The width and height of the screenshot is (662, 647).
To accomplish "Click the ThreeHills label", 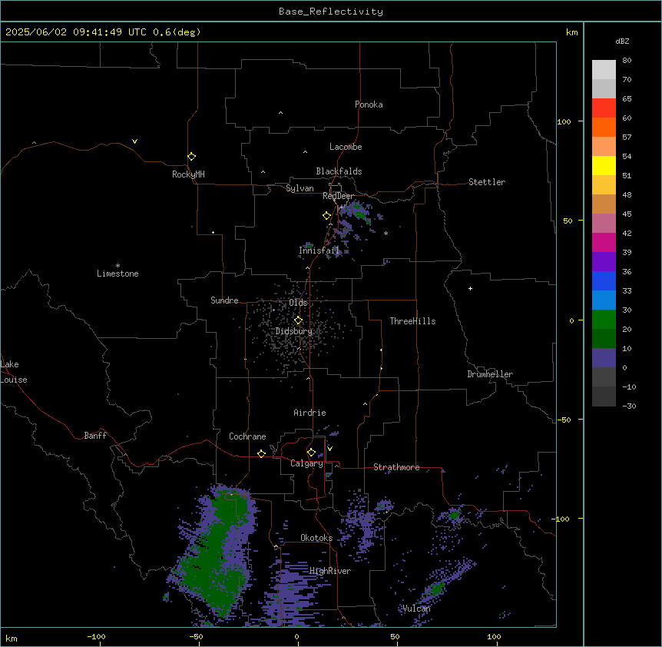I will point(412,321).
